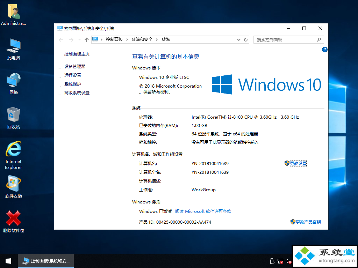Click the 搜索控制面板 search field
358x268 pixels.
pos(288,40)
